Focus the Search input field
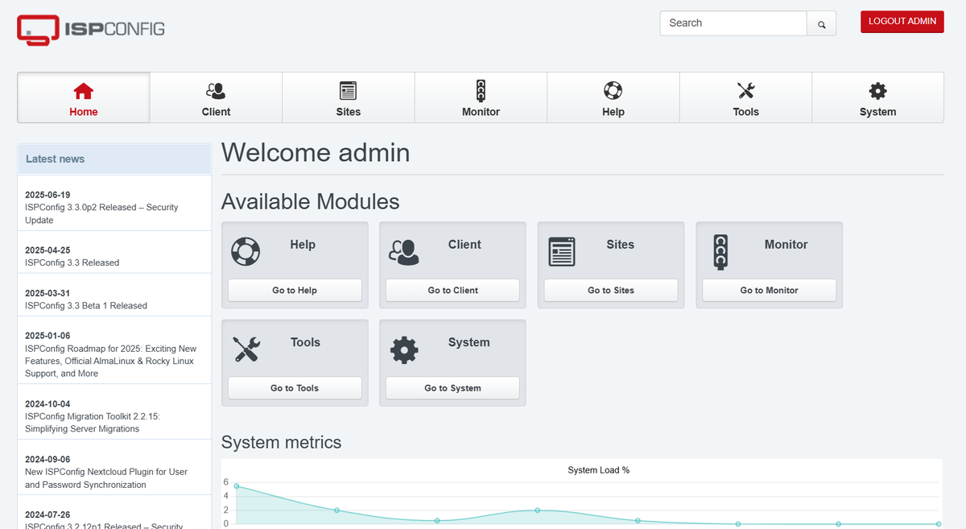Image resolution: width=966 pixels, height=529 pixels. click(733, 23)
